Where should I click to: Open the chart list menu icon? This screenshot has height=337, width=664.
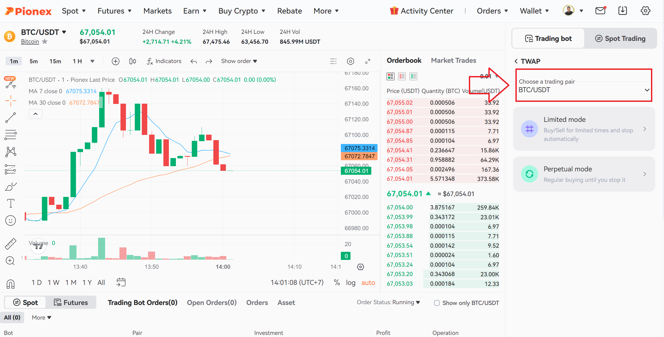333,61
